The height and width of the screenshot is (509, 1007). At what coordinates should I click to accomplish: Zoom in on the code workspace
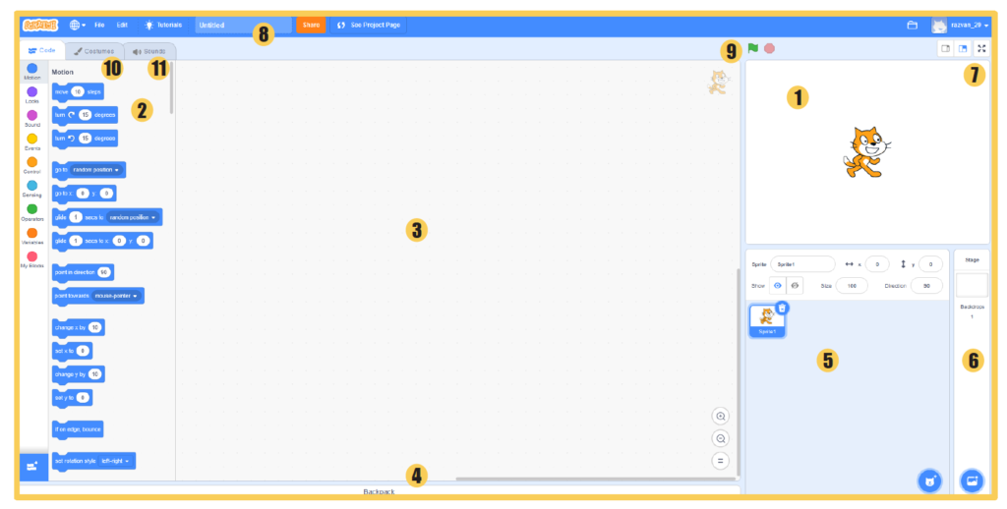[x=721, y=417]
